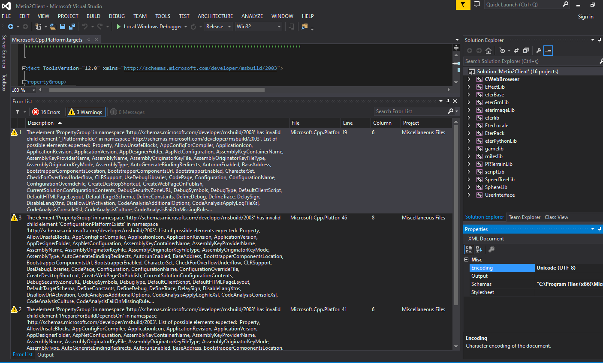Click the pin on Microsoft.Cpp.Platform.targets tab
Screen dimensions: 603x363
point(89,39)
